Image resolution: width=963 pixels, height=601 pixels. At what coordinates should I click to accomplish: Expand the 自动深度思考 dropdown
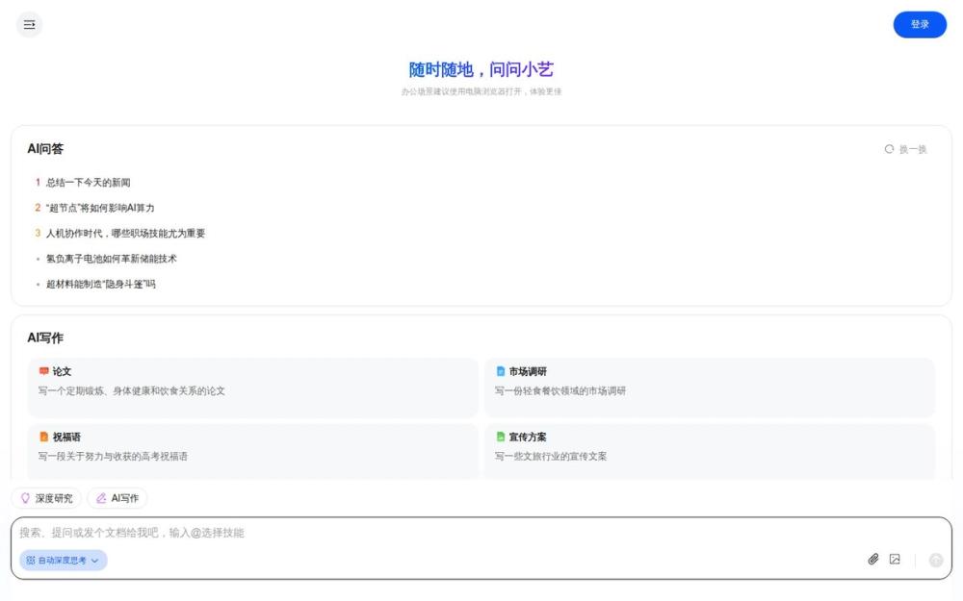tap(64, 560)
